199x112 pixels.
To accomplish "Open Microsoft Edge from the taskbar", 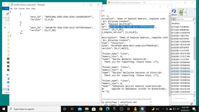I will coord(108,109).
